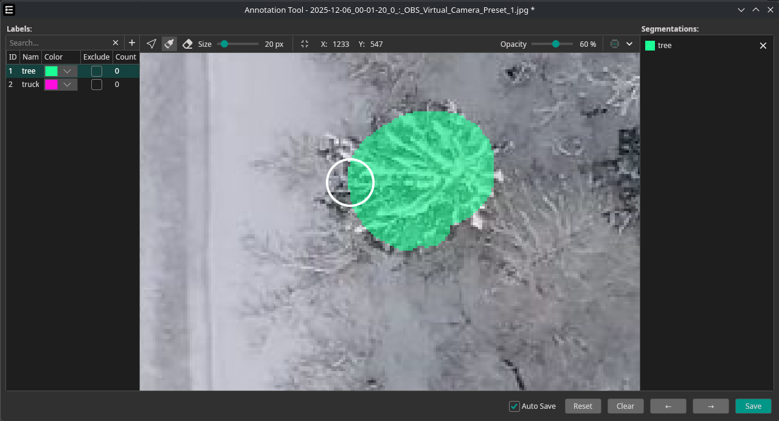Click the Reset button
This screenshot has width=779, height=421.
click(x=583, y=406)
